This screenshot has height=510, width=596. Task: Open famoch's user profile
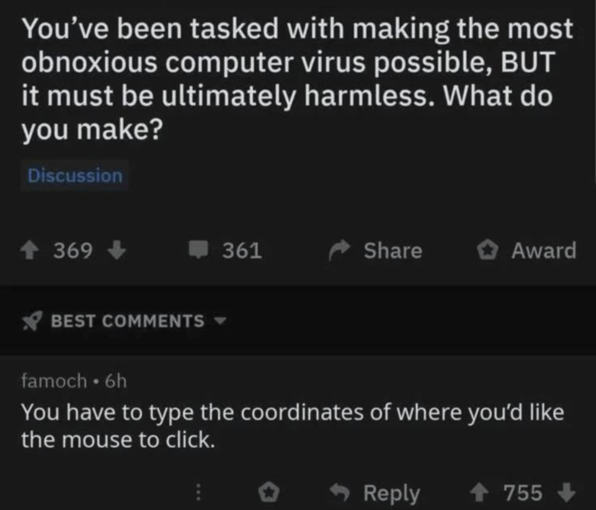coord(53,380)
